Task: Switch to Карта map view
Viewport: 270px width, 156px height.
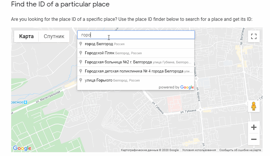Action: point(26,36)
